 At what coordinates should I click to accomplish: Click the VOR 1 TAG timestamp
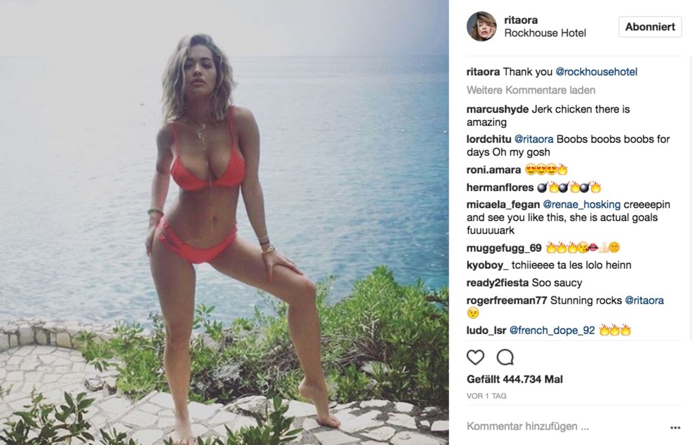[486, 396]
